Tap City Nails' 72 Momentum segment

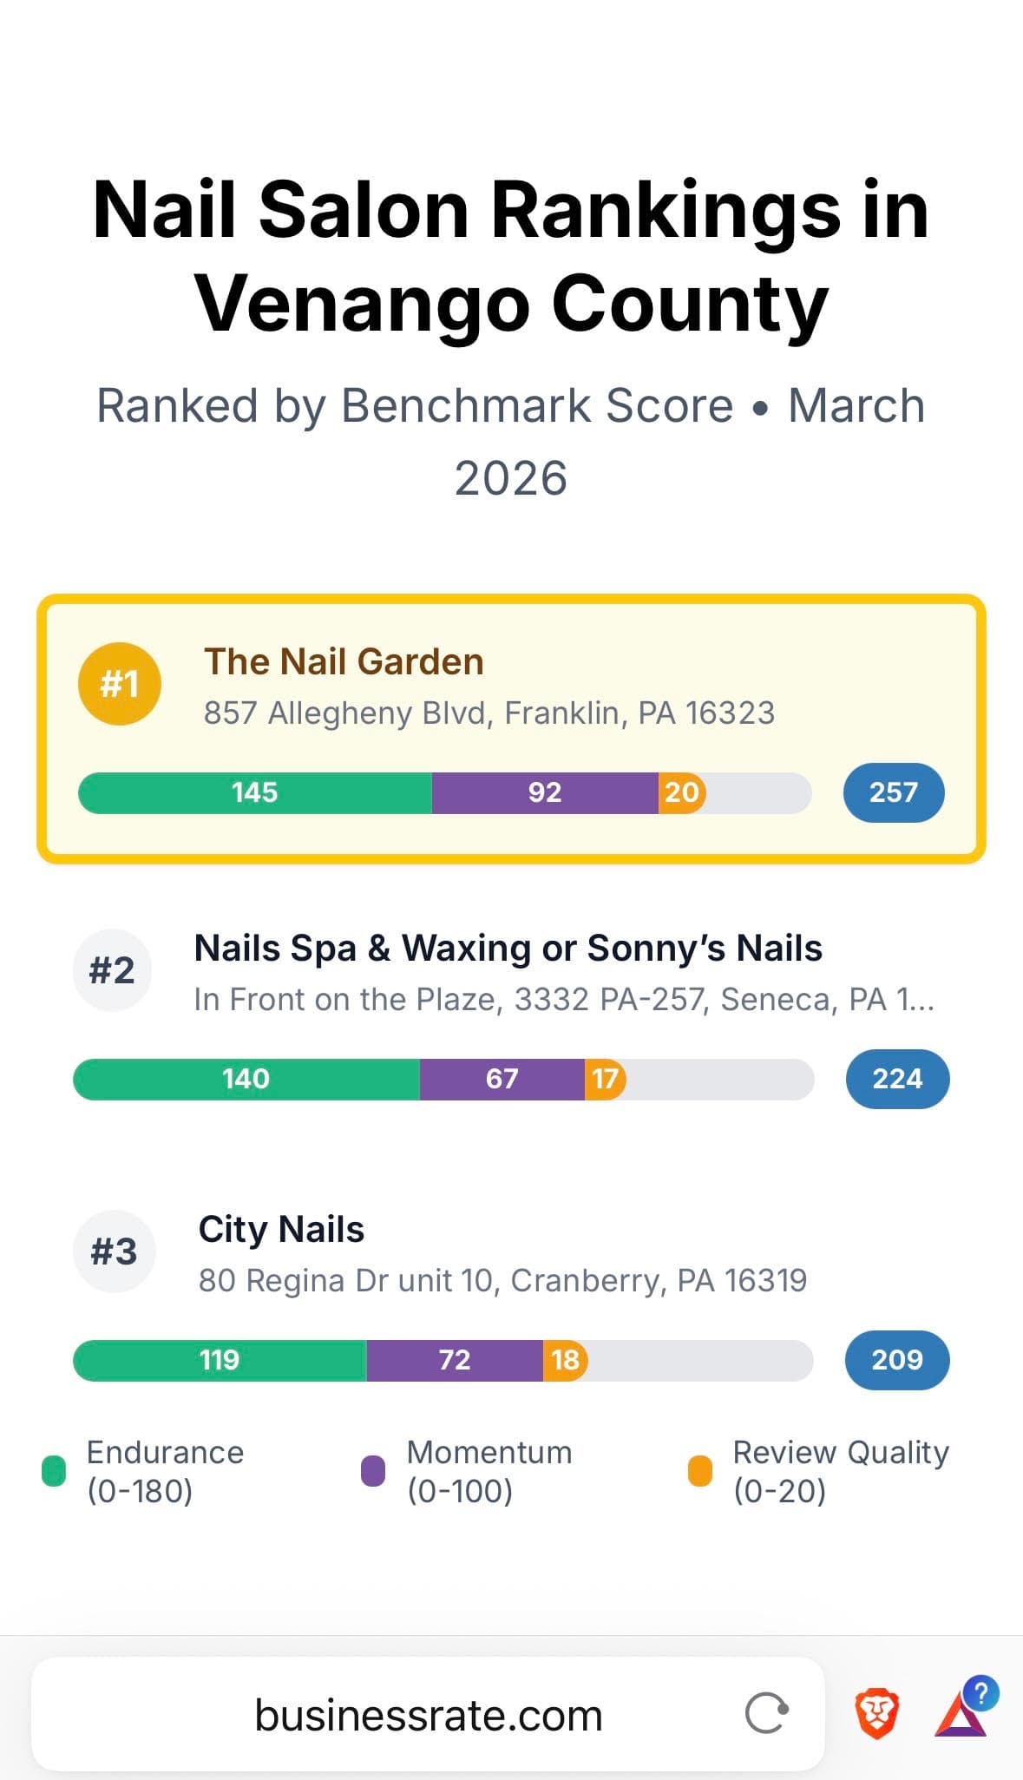pyautogui.click(x=455, y=1359)
